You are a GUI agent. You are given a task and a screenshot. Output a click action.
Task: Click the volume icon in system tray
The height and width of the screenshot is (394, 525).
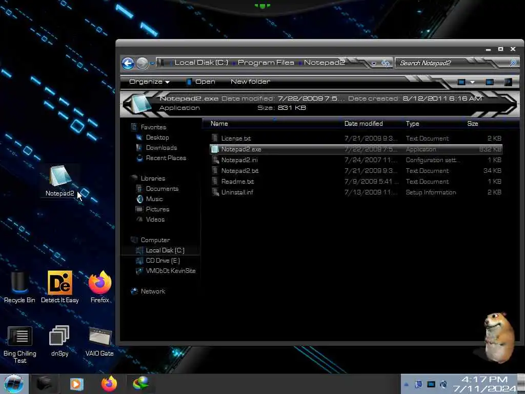point(443,384)
